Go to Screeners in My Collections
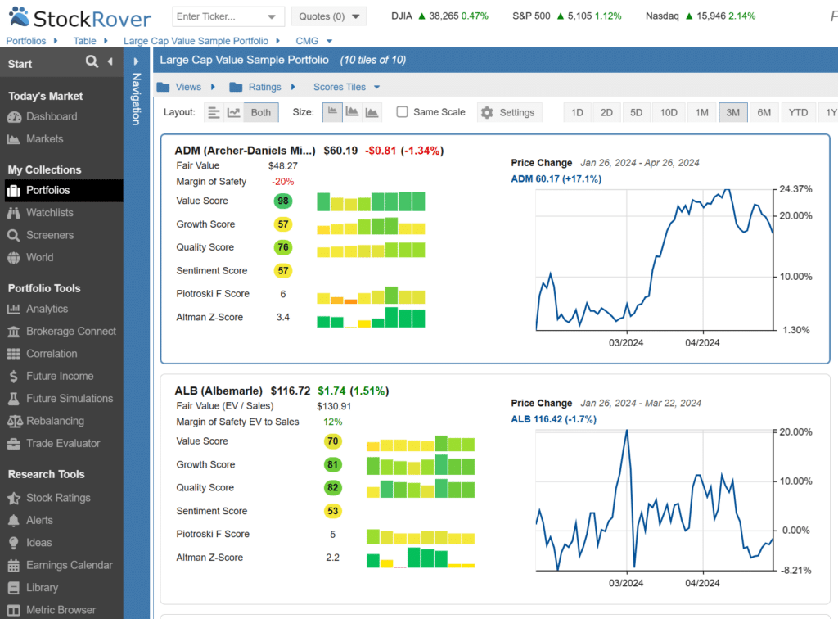 [49, 235]
